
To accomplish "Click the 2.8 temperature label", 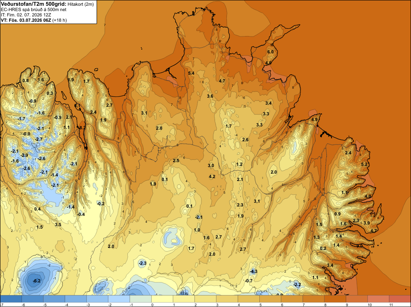I will [x=159, y=128].
